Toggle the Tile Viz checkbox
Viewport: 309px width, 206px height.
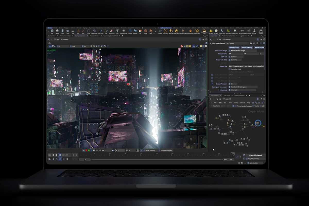click(253, 106)
